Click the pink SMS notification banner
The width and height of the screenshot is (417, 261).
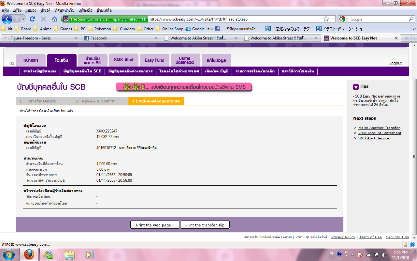tap(185, 87)
